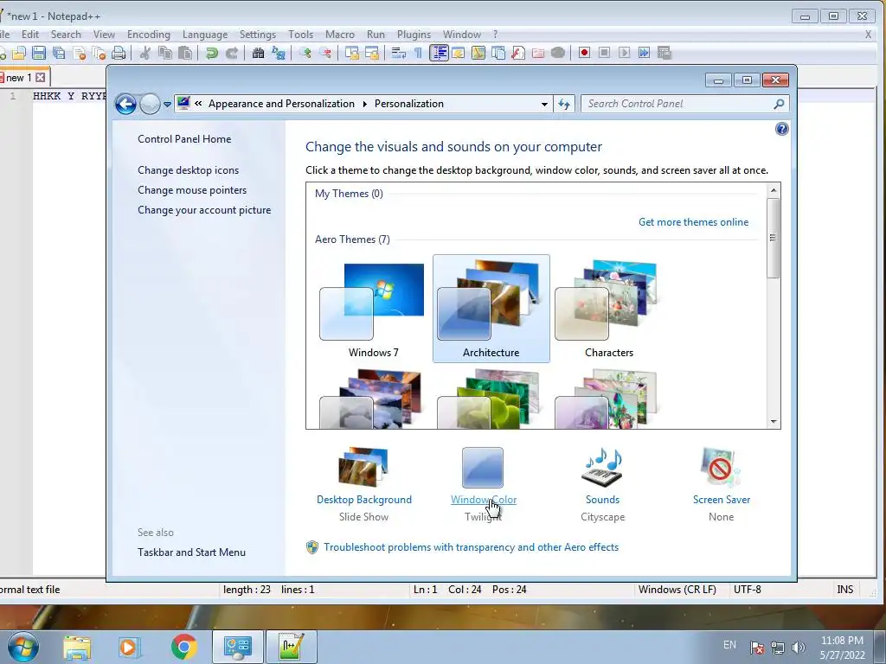Toggle Show all characters pilcrow icon

click(x=418, y=53)
